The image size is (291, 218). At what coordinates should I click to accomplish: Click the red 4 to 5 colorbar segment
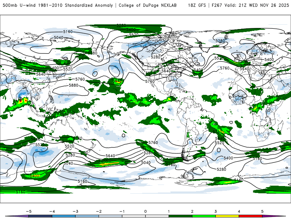point(251,216)
